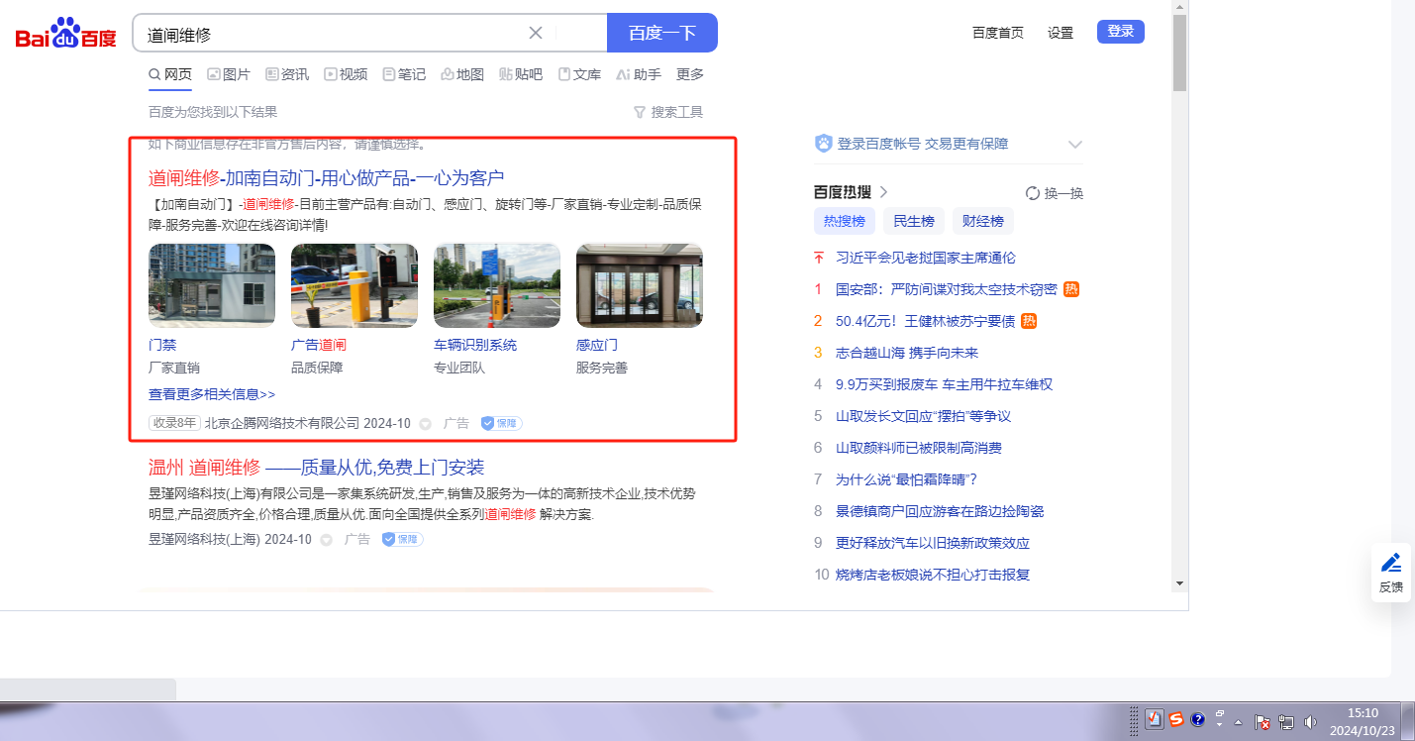Viewport: 1415px width, 741px height.
Task: Clear the search box with the X icon
Action: 536,33
